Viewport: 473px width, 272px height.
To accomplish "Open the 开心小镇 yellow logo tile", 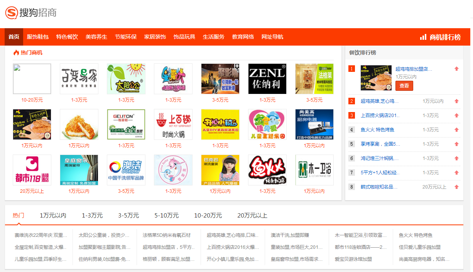I will pos(220,124).
